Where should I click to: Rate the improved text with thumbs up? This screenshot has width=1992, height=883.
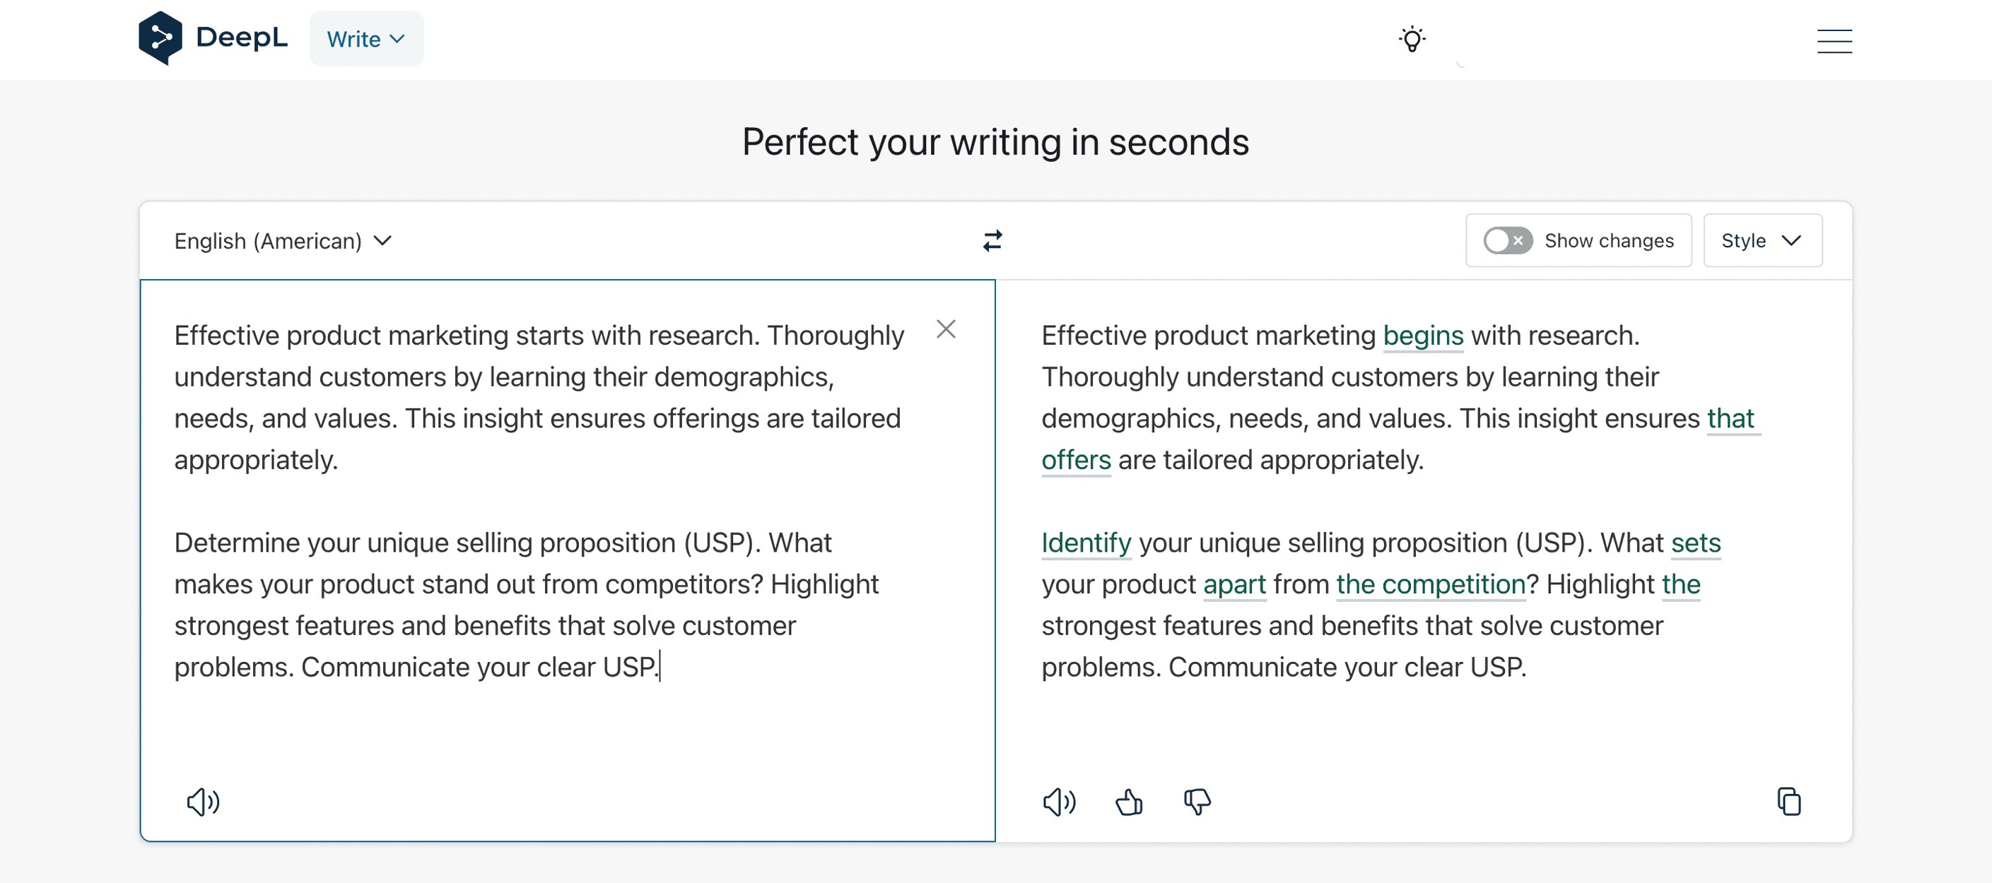pos(1128,802)
